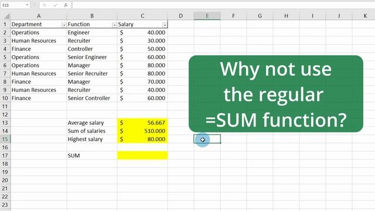Open the Salary filter dropdown
Screen dimensions: 375x211
[165, 25]
